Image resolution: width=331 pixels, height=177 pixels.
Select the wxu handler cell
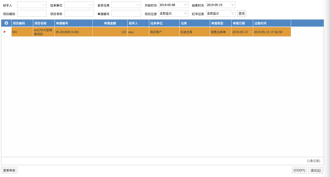(138, 32)
